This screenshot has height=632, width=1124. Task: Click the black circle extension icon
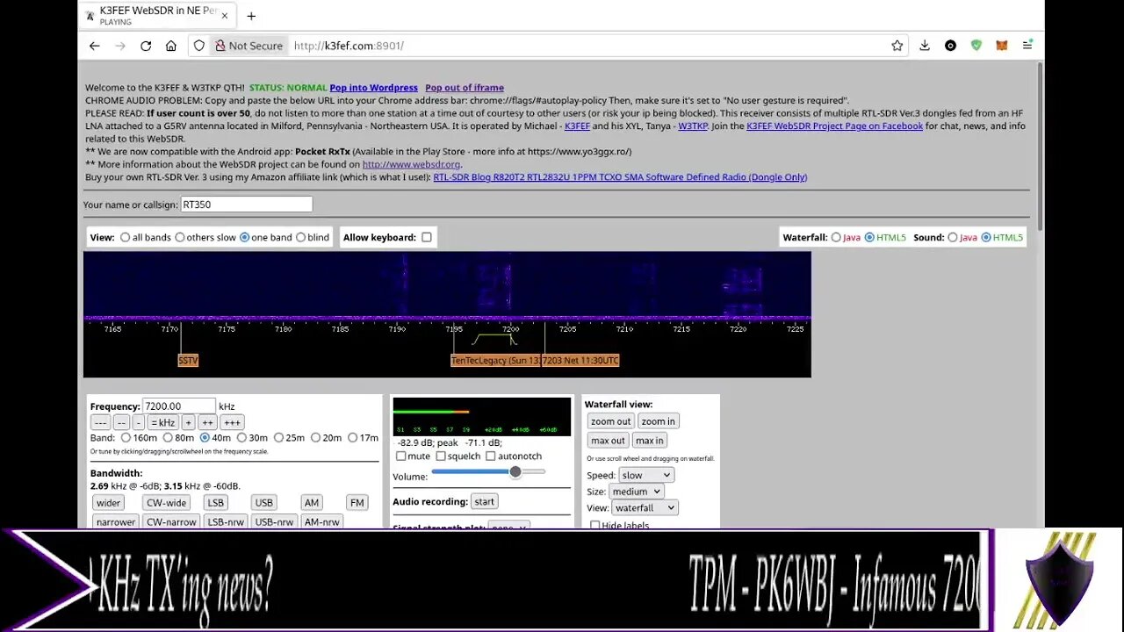click(950, 46)
